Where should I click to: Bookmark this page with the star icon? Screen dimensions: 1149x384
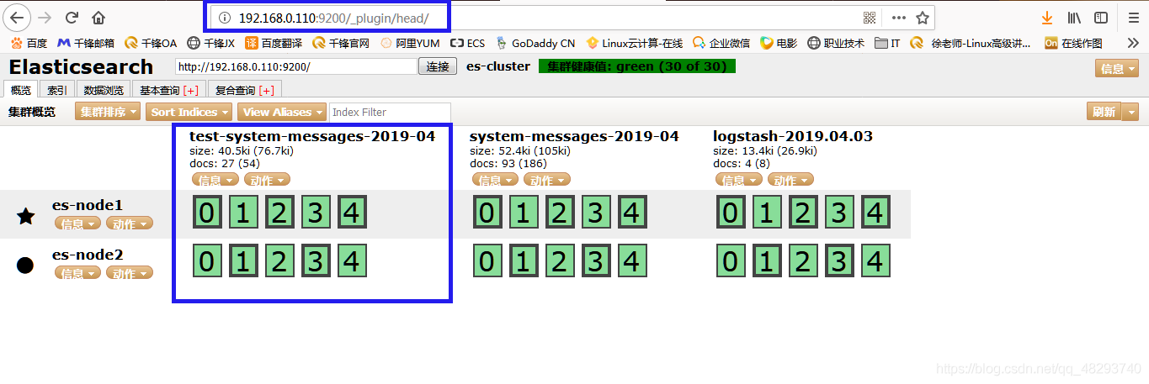923,18
